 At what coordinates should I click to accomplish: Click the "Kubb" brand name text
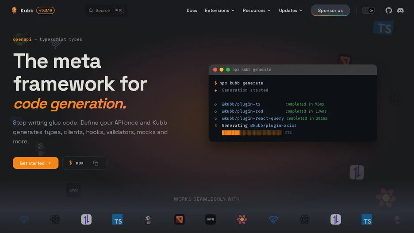(x=27, y=10)
